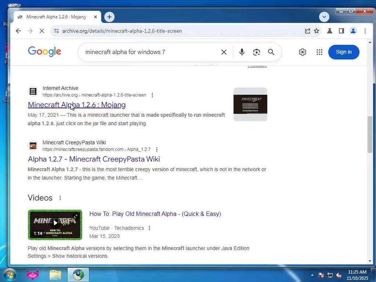Open the muted volume tray icon
The width and height of the screenshot is (376, 282).
pyautogui.click(x=339, y=275)
